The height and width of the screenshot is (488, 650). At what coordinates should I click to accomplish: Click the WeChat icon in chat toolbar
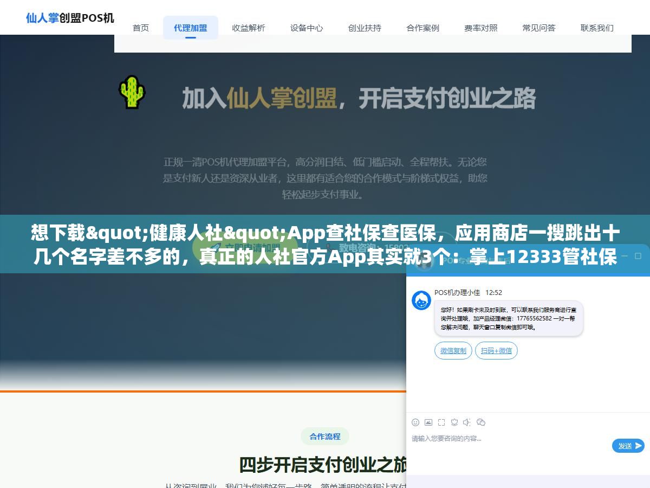[x=481, y=422]
